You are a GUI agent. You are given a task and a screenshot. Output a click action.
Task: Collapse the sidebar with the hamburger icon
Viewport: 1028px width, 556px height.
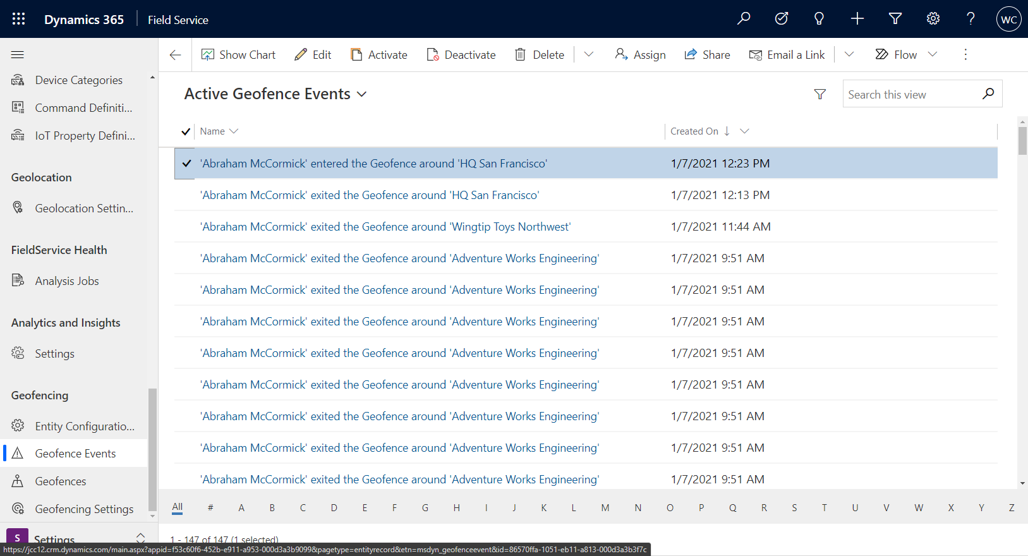(18, 55)
